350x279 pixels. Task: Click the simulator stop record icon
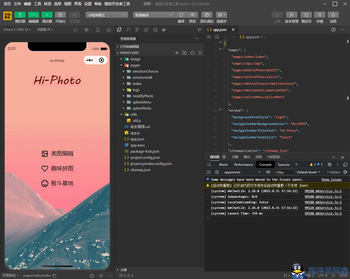click(86, 30)
